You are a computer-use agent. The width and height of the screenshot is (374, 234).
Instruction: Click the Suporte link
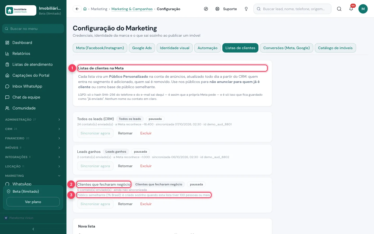click(x=226, y=9)
